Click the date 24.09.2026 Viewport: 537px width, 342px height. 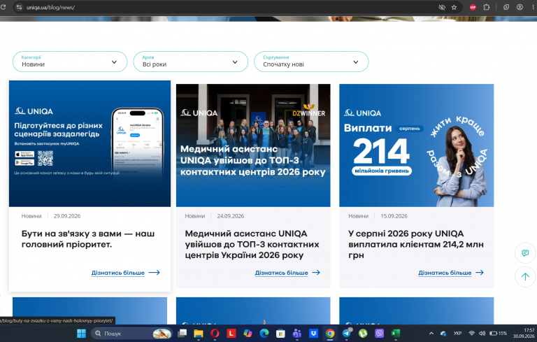pos(231,216)
